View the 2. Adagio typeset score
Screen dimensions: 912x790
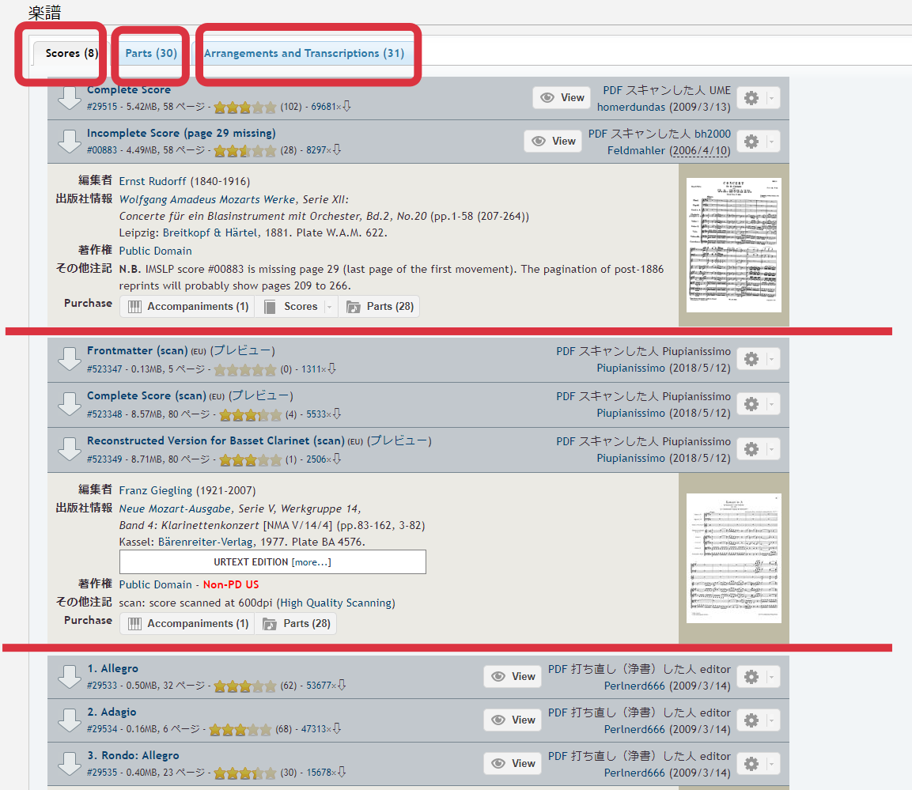pyautogui.click(x=513, y=720)
